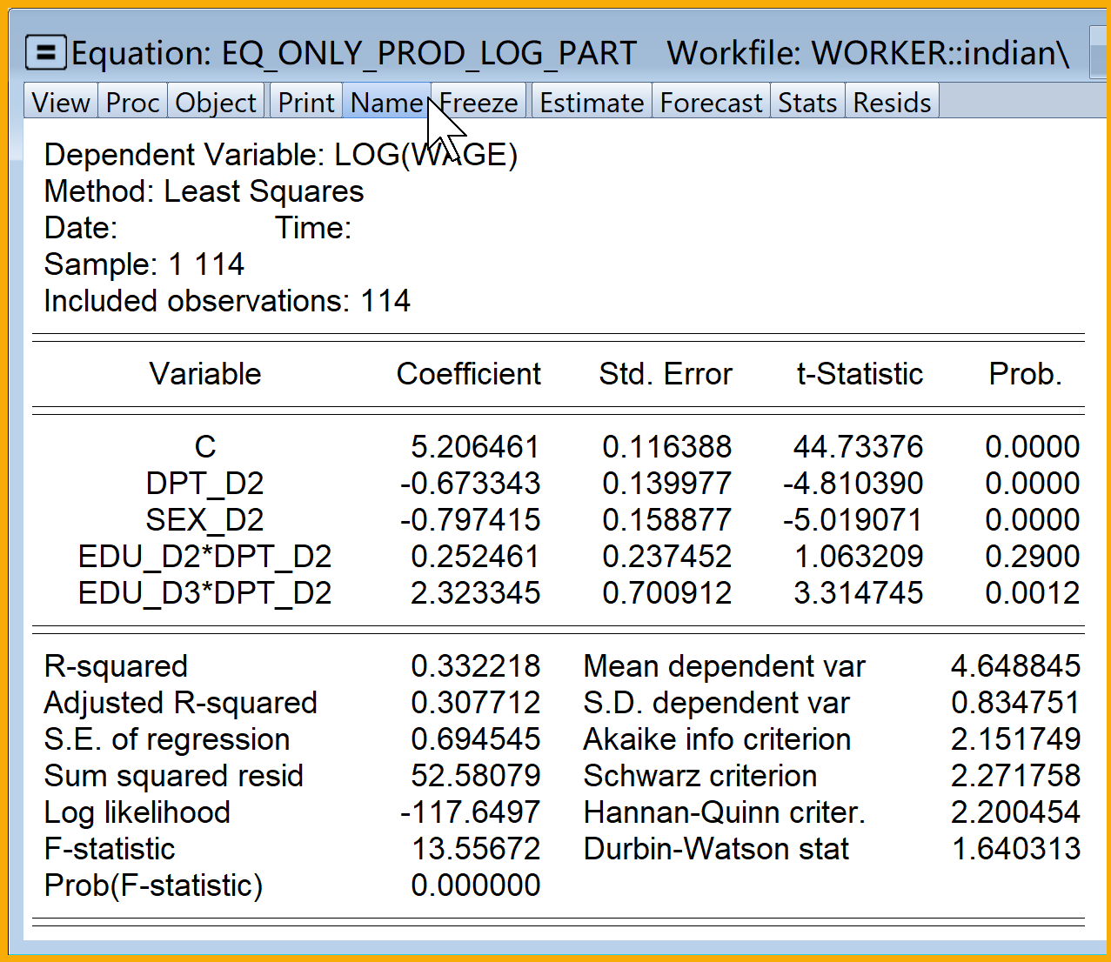Viewport: 1111px width, 962px height.
Task: Click the t-Statistic value for constant C
Action: click(858, 447)
